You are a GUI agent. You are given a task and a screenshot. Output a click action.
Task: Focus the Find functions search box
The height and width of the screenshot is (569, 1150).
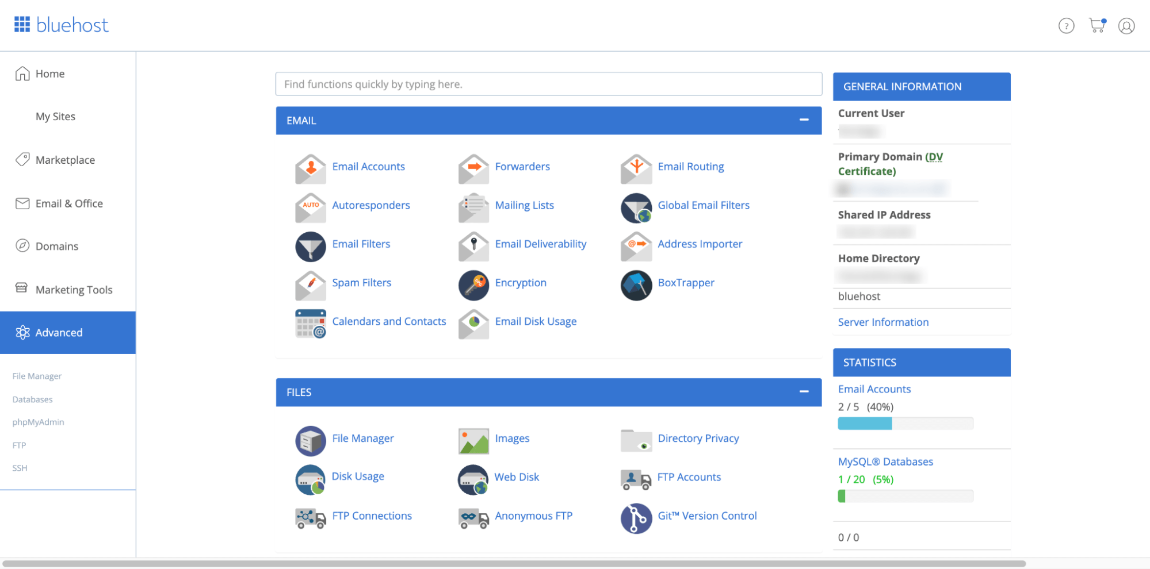[548, 84]
